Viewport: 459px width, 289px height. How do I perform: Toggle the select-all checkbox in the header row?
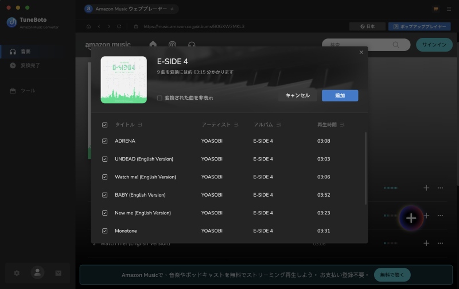[x=105, y=125]
